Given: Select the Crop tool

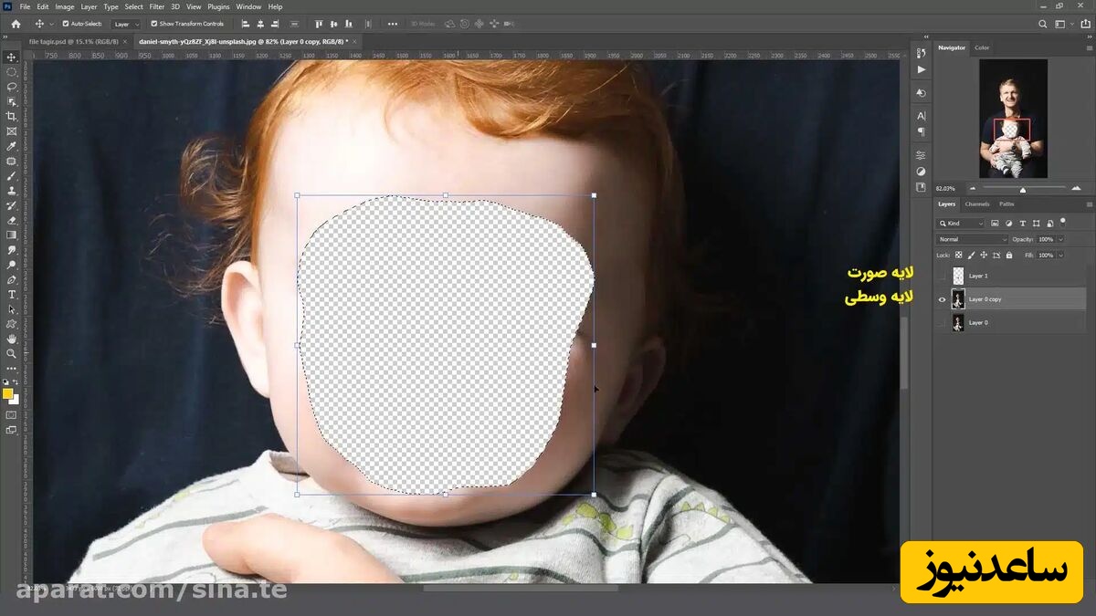Looking at the screenshot, I should [x=12, y=117].
